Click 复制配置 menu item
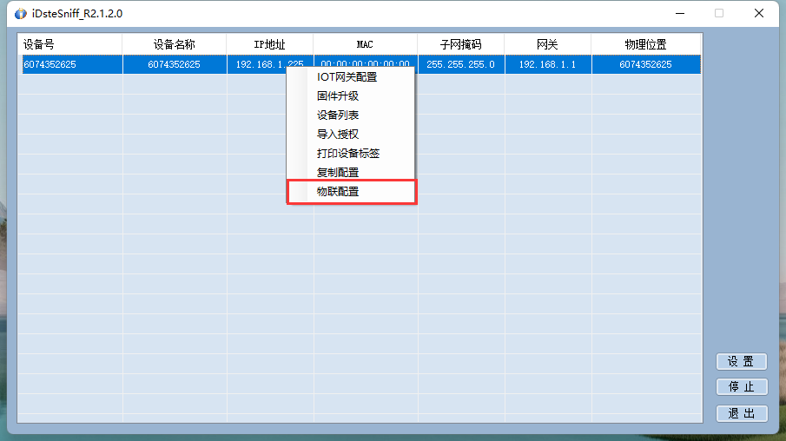 coord(338,173)
